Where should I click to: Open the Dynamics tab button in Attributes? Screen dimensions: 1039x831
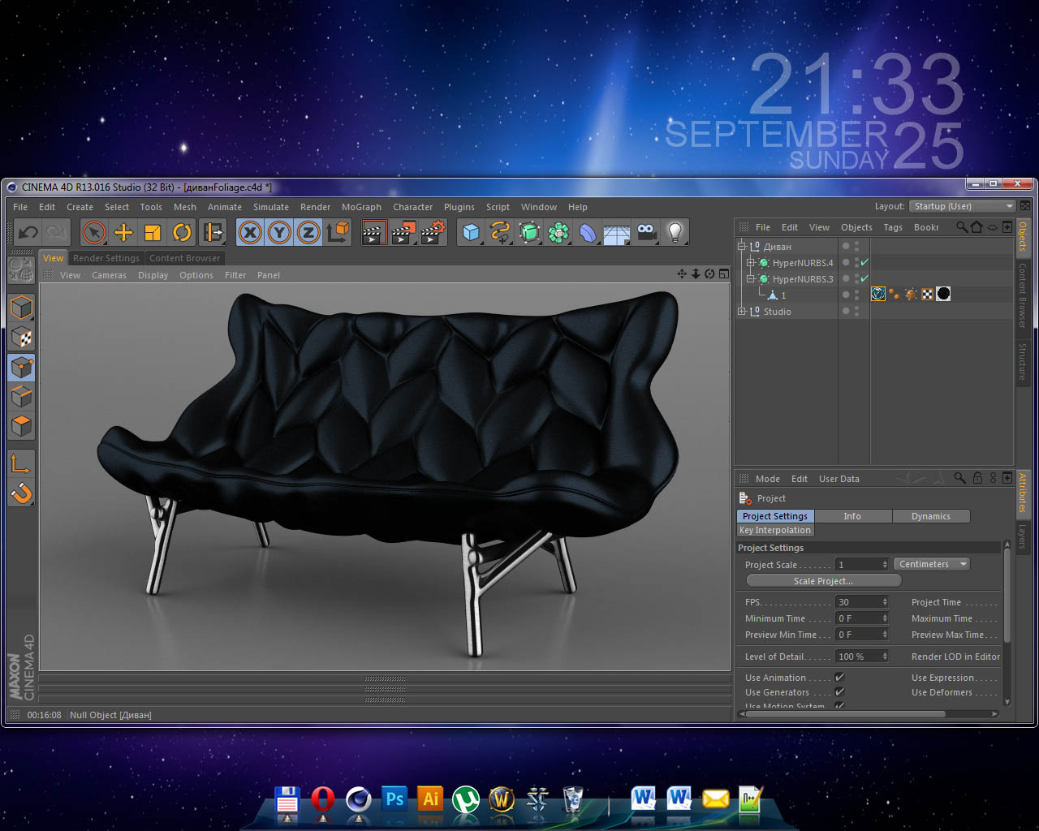(x=930, y=516)
